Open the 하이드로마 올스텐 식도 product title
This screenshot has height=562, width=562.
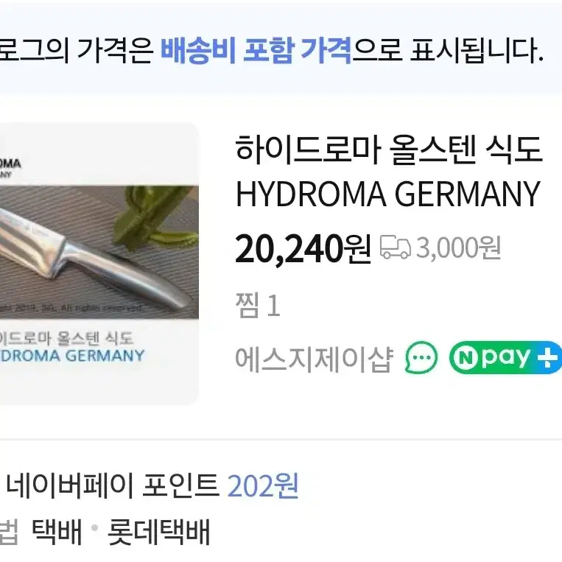click(388, 149)
